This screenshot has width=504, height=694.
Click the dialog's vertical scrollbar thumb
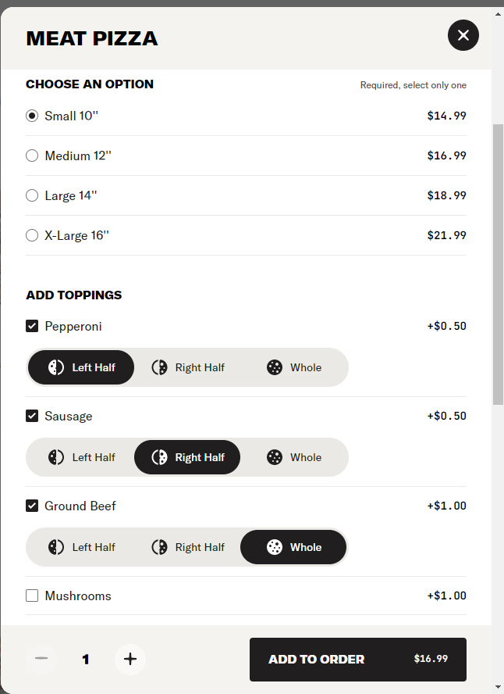click(498, 264)
